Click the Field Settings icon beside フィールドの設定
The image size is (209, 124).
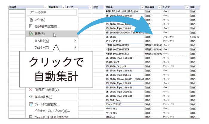[x=30, y=104]
